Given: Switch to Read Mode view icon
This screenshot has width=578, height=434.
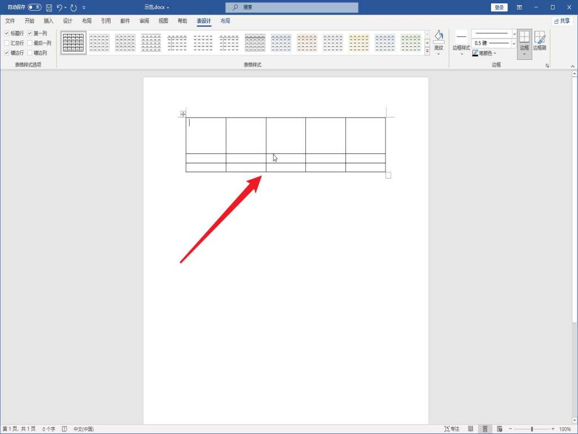Looking at the screenshot, I should [471, 429].
